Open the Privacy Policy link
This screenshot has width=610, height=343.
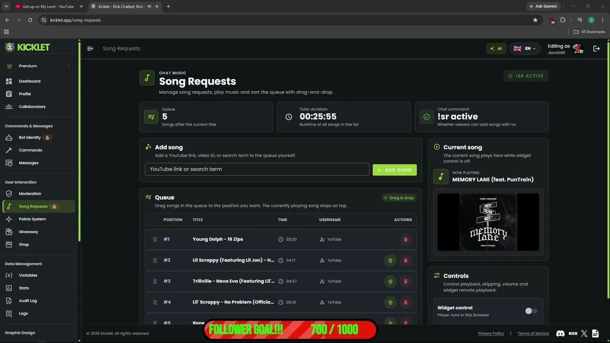[491, 333]
